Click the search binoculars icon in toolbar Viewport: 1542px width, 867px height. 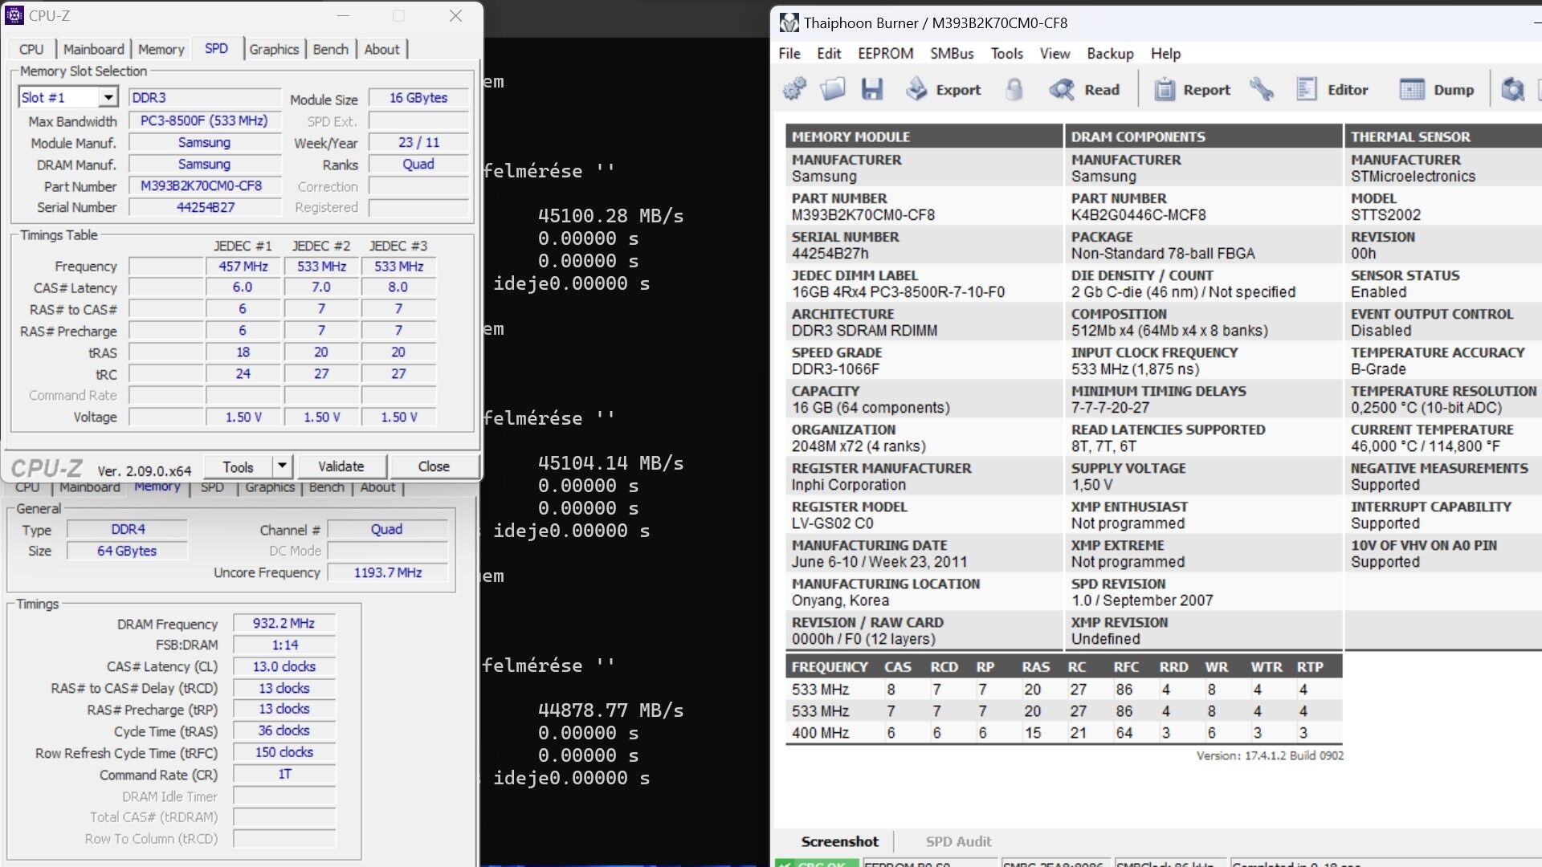(1513, 89)
